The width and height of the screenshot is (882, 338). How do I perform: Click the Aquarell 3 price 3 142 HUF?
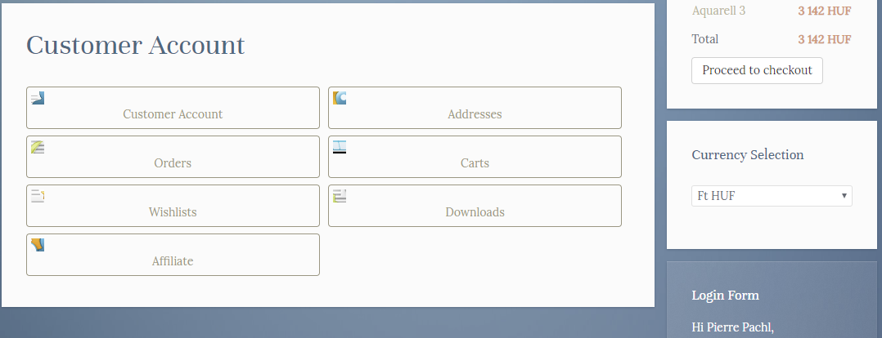point(825,11)
